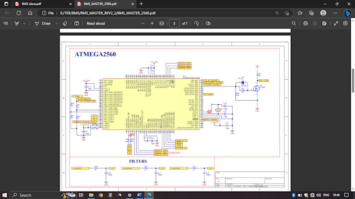
Task: Click the Save as icon
Action: [x=324, y=23]
